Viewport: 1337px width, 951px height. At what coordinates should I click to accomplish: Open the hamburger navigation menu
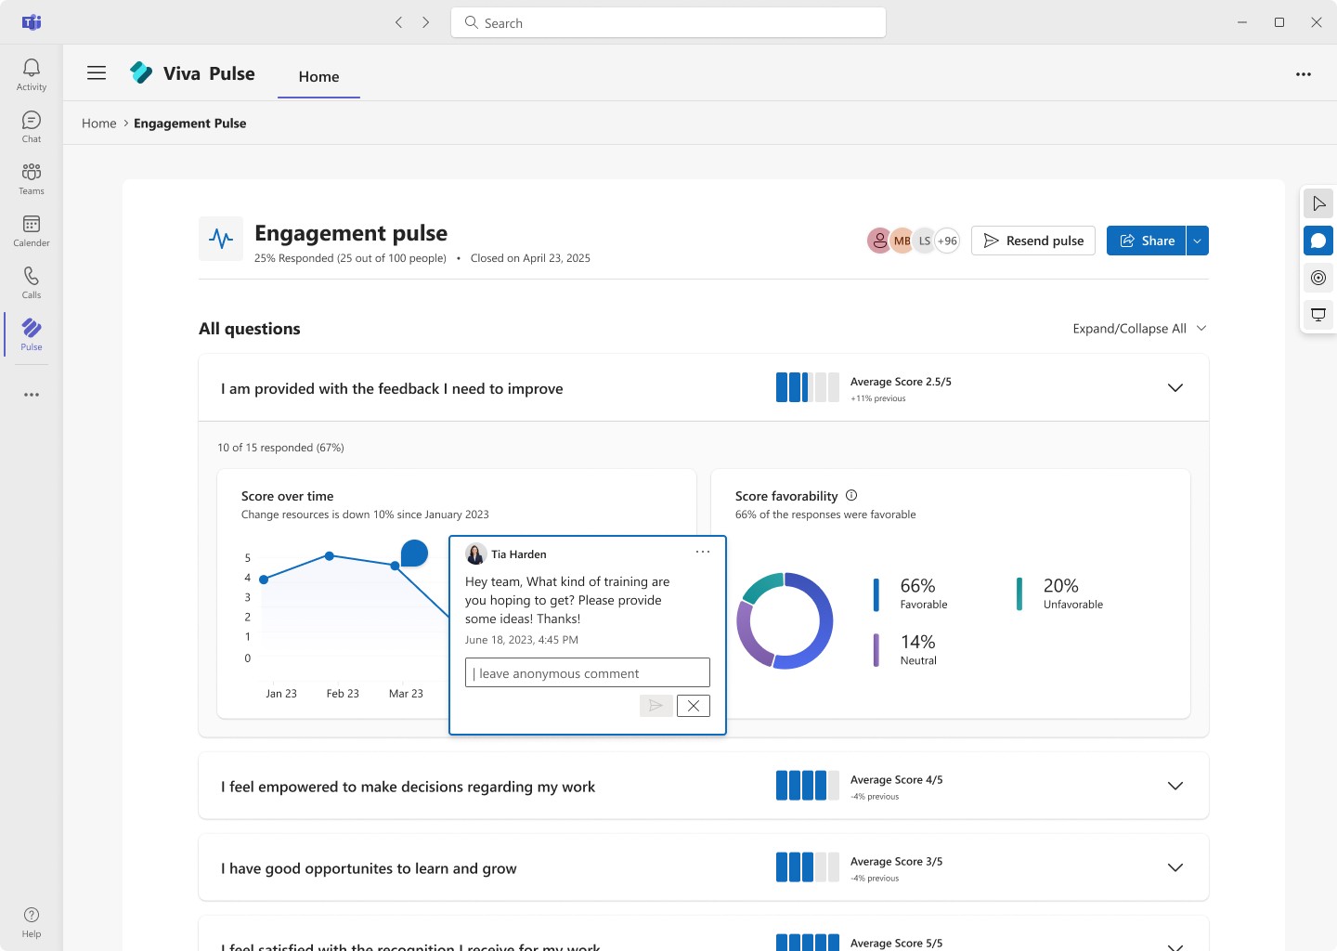coord(97,72)
